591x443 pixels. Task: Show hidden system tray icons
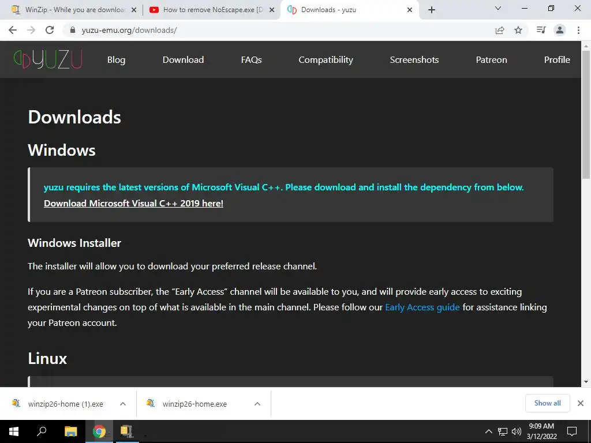tap(488, 431)
